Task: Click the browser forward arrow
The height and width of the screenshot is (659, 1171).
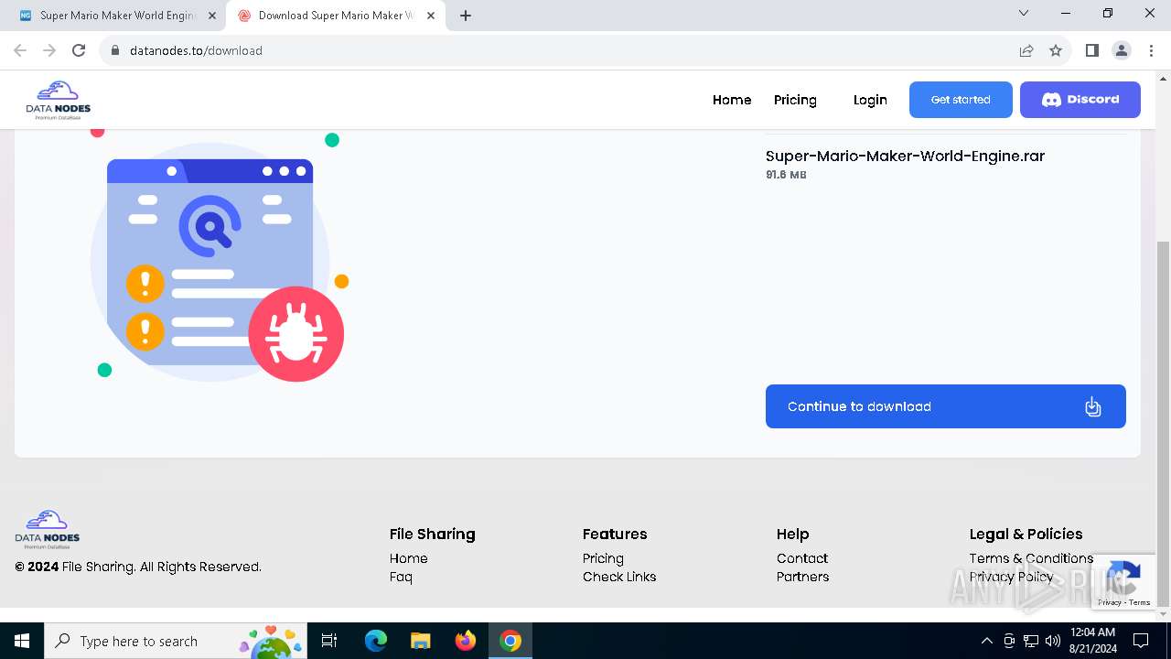Action: (49, 50)
